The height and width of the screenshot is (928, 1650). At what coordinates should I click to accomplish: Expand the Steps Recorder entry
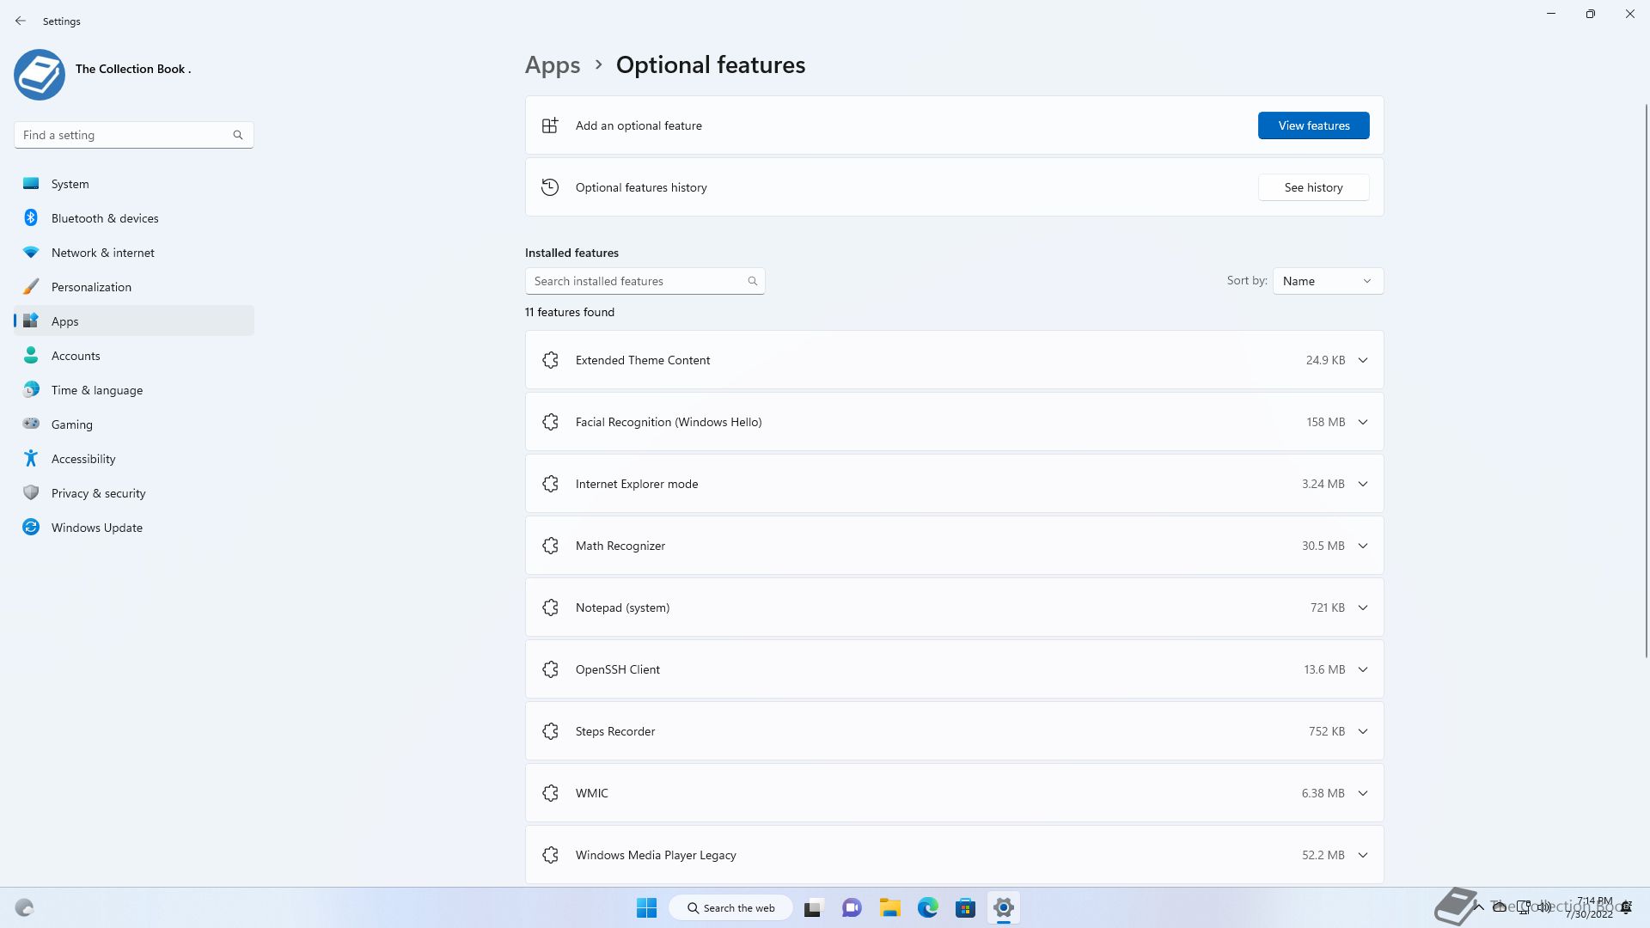coord(1363,731)
